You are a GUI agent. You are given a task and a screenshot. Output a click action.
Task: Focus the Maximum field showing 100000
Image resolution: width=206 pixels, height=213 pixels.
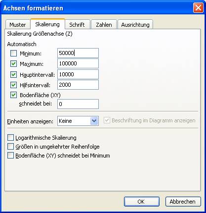[x=78, y=63]
